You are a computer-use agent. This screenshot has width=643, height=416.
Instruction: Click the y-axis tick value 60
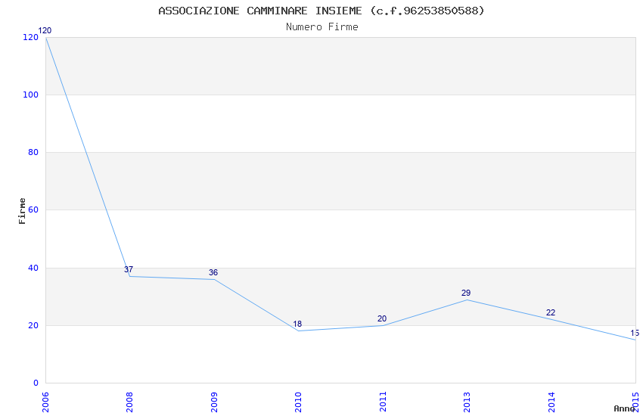point(33,210)
